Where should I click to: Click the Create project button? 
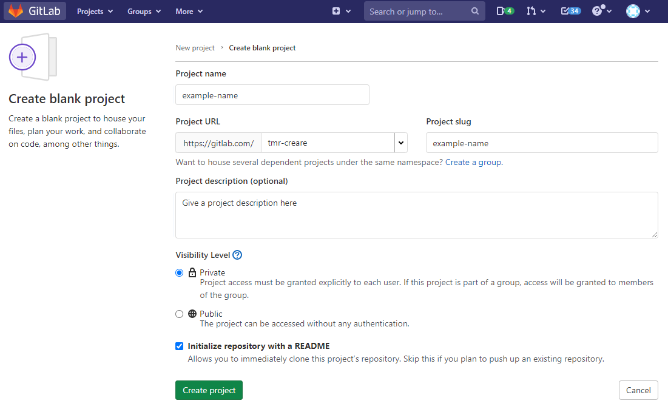point(209,390)
